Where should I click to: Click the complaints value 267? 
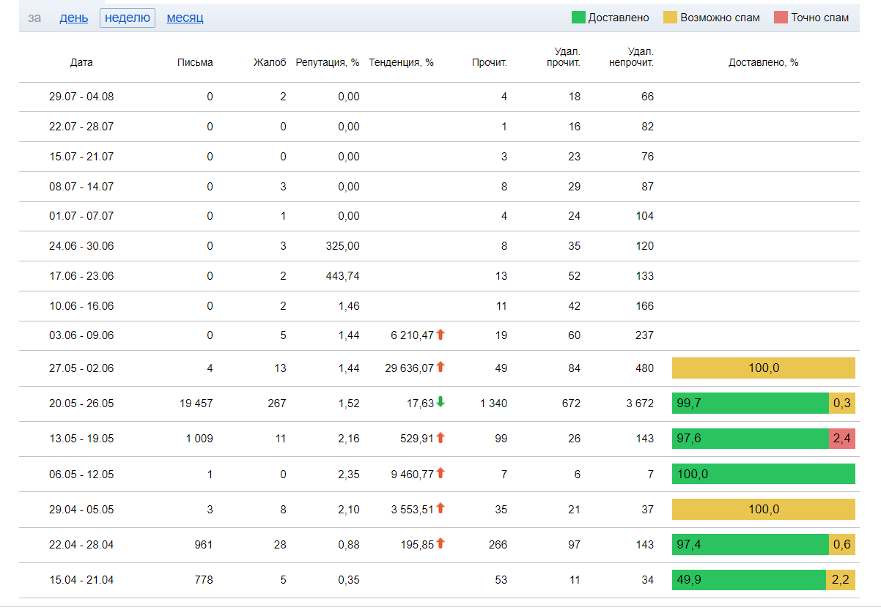(277, 403)
